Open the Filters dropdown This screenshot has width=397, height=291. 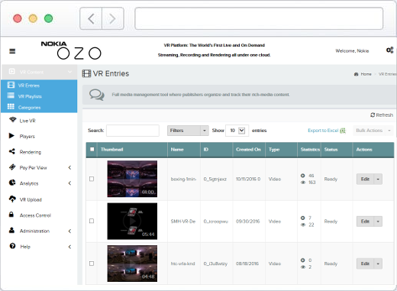pos(188,131)
